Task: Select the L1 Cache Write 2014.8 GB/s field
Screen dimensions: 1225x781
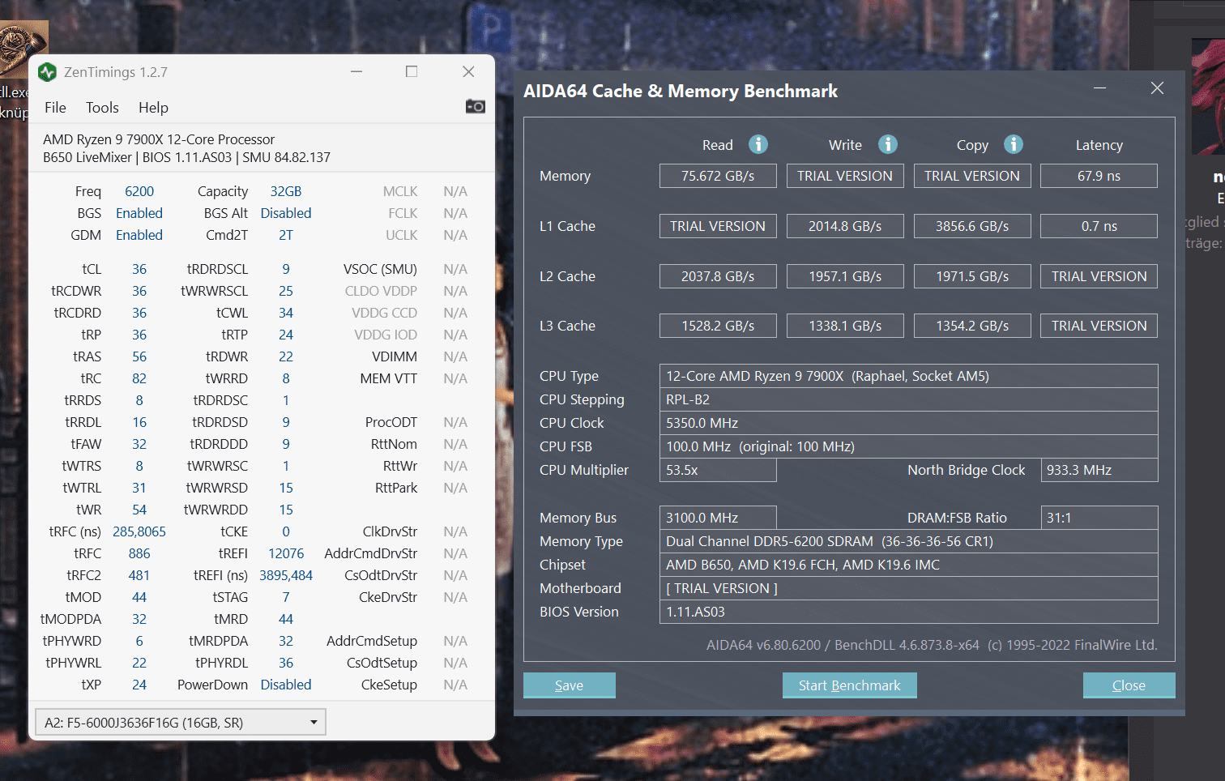Action: click(845, 226)
